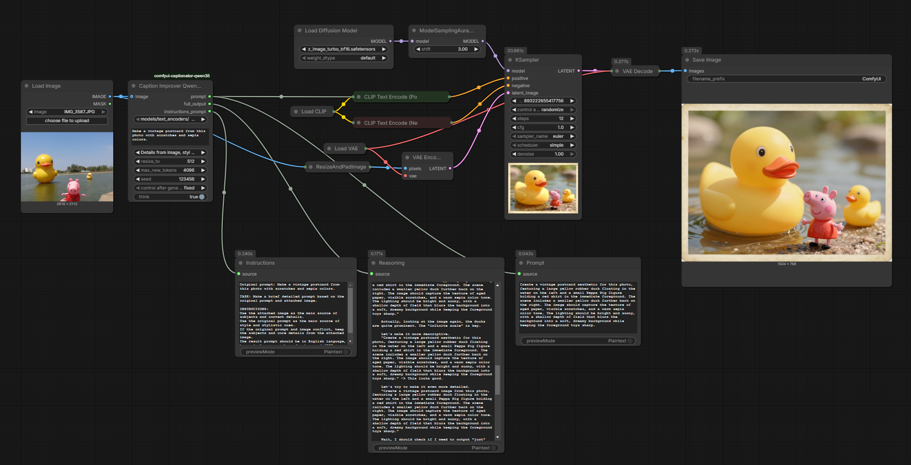This screenshot has height=465, width=911.
Task: Click the KSampler latent_image input port
Action: coord(508,93)
